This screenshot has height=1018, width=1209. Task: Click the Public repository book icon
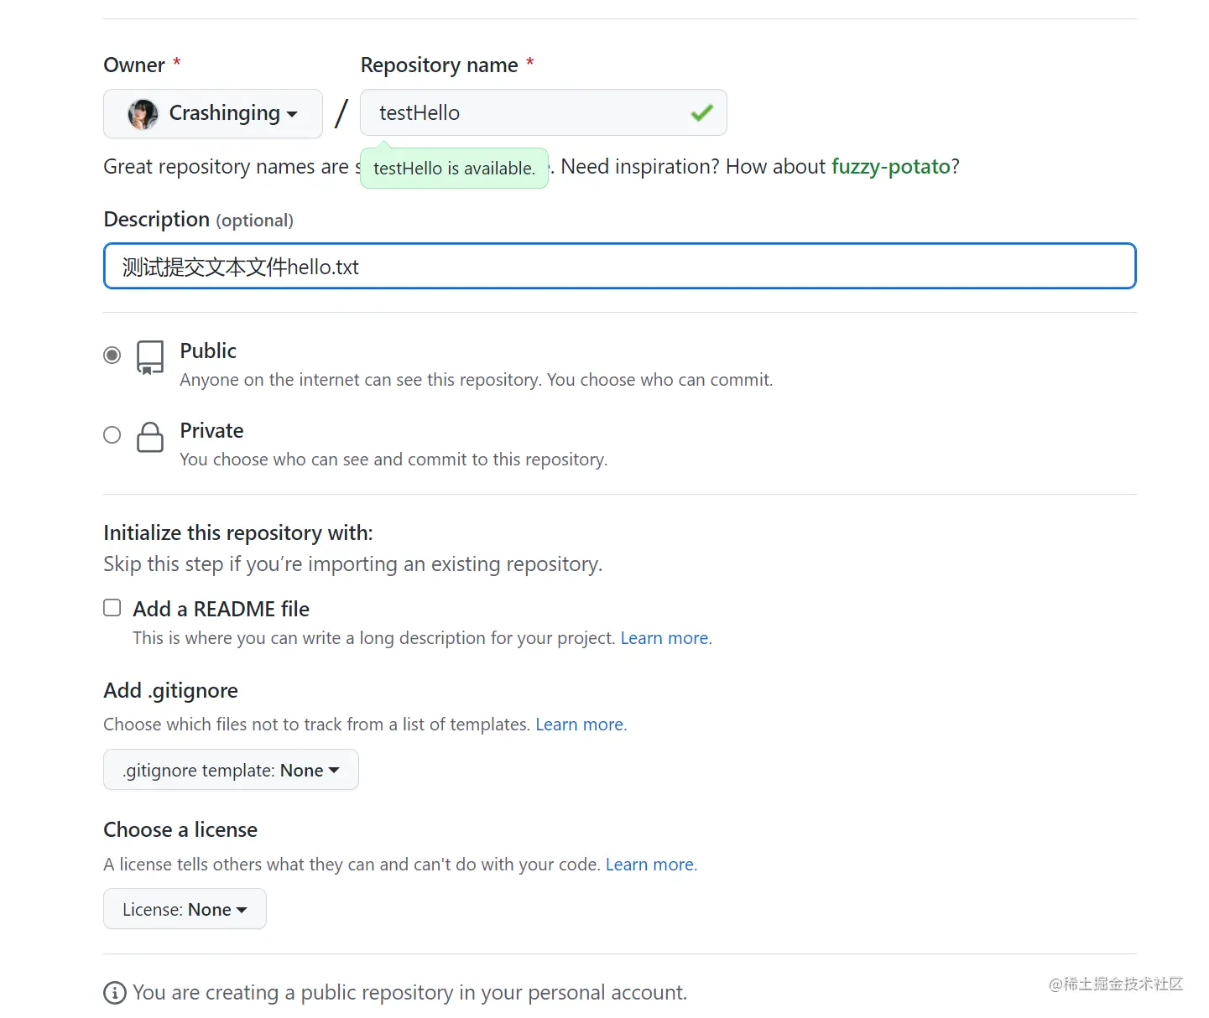pyautogui.click(x=150, y=357)
